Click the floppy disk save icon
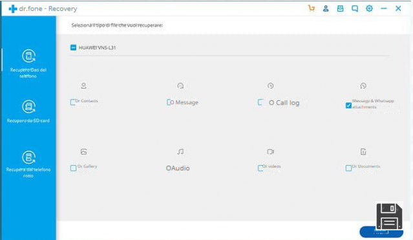 (x=389, y=216)
